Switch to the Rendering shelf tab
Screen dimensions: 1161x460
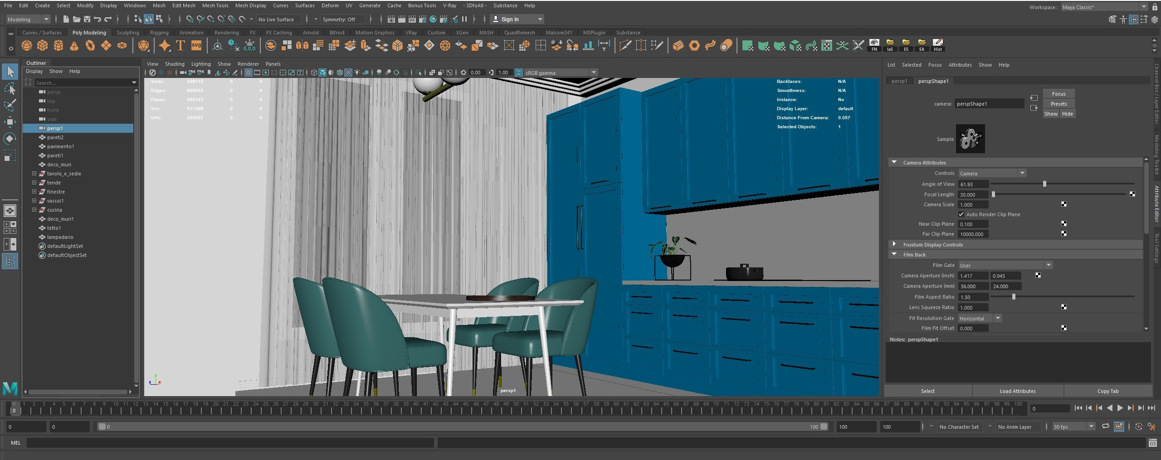[226, 33]
